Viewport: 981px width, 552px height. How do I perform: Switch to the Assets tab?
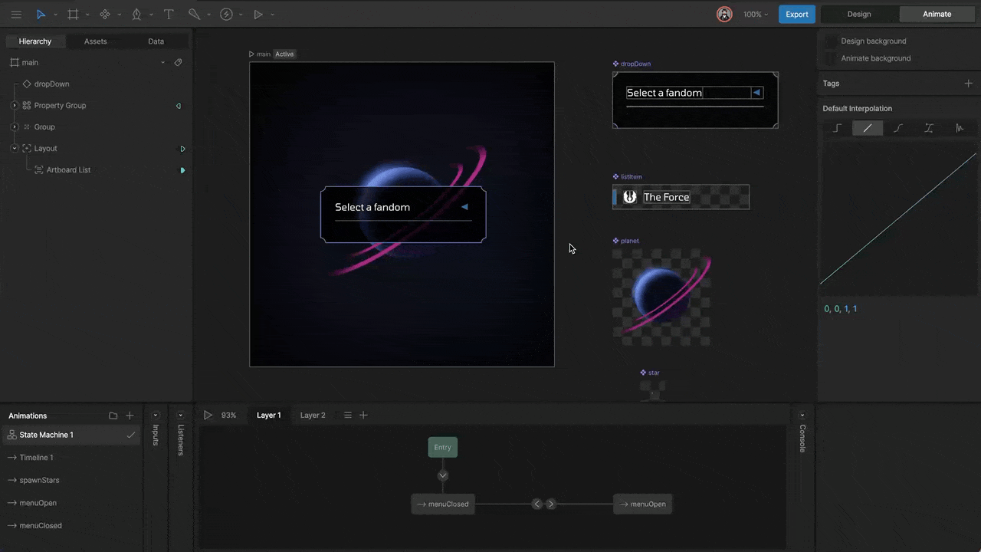[x=95, y=41]
